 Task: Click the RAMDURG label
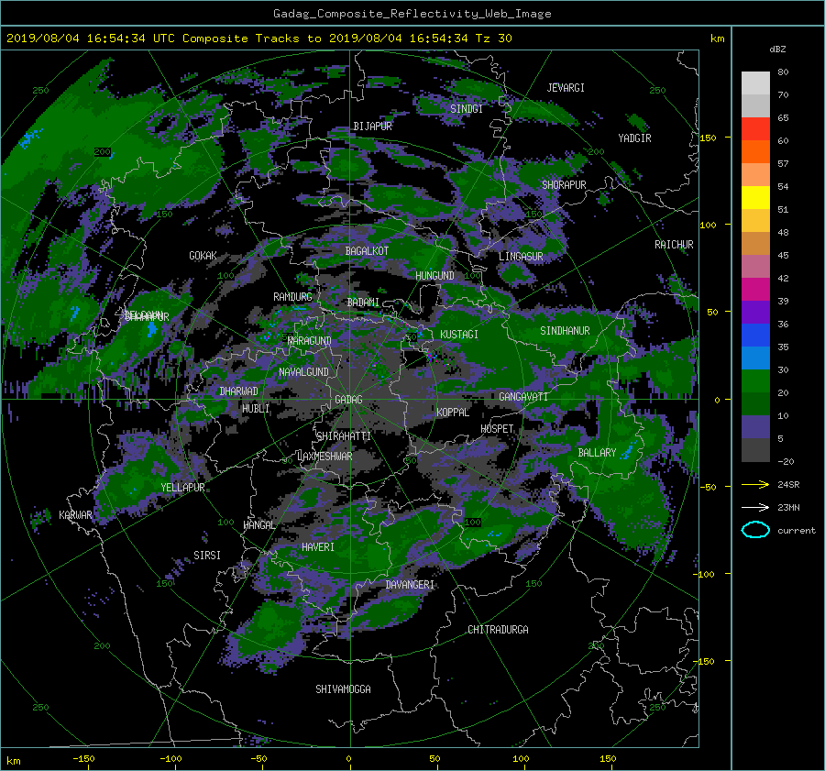tap(292, 297)
